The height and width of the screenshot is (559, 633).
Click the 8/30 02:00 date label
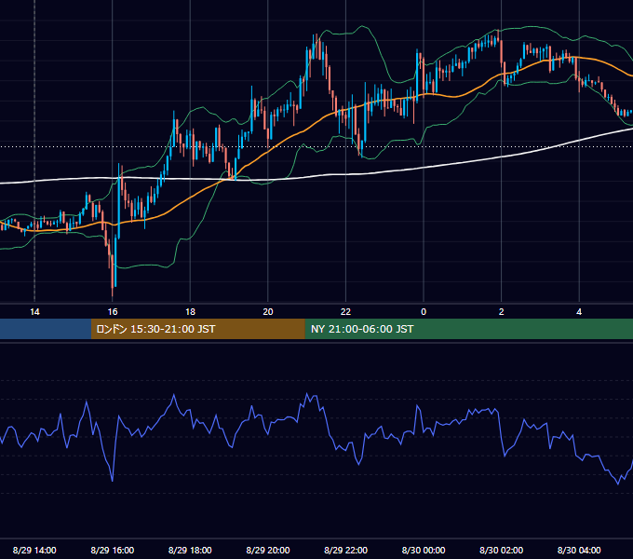(502, 550)
